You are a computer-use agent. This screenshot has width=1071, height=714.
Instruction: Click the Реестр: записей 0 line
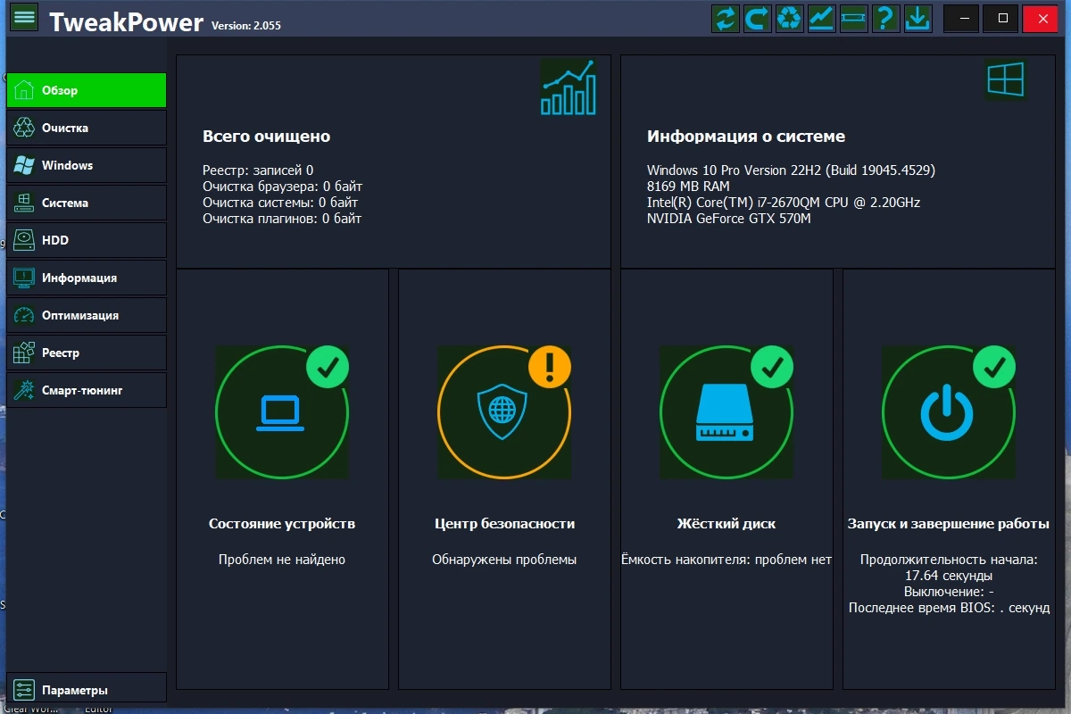(x=258, y=170)
